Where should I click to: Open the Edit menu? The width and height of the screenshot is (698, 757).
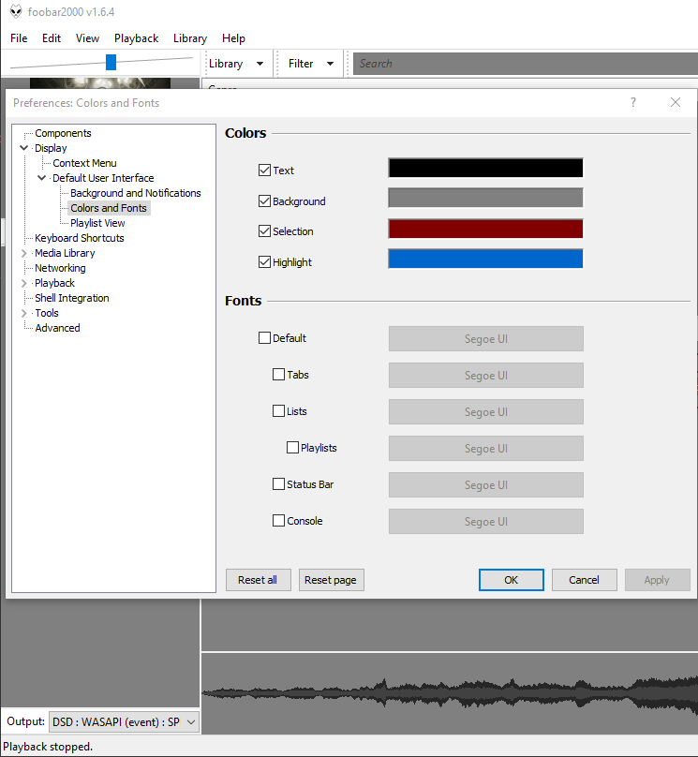click(52, 38)
